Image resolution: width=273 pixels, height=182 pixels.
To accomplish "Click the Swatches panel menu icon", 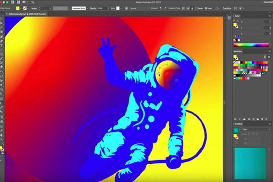I will point(270,51).
